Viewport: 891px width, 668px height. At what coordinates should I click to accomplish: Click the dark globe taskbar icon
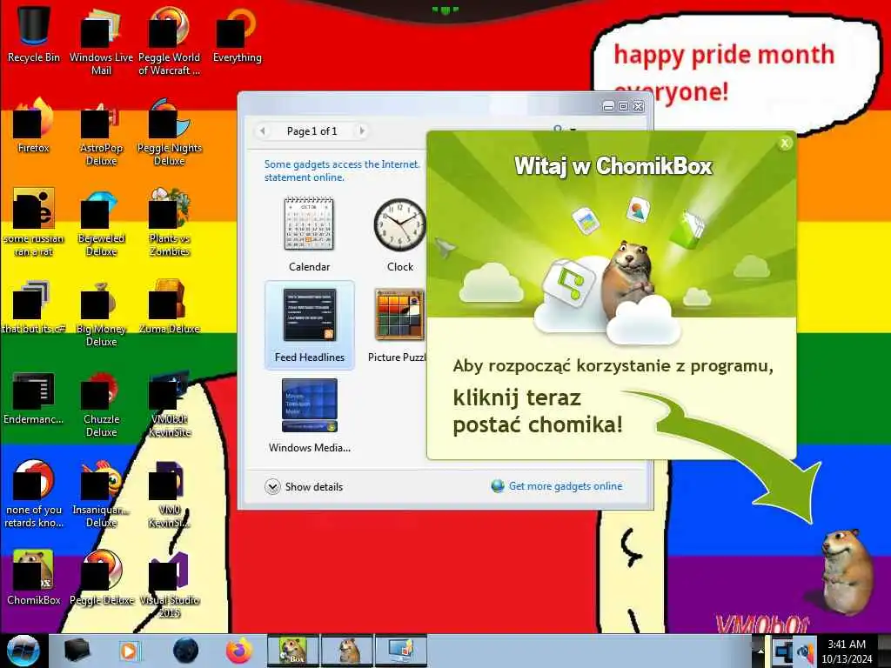[185, 651]
